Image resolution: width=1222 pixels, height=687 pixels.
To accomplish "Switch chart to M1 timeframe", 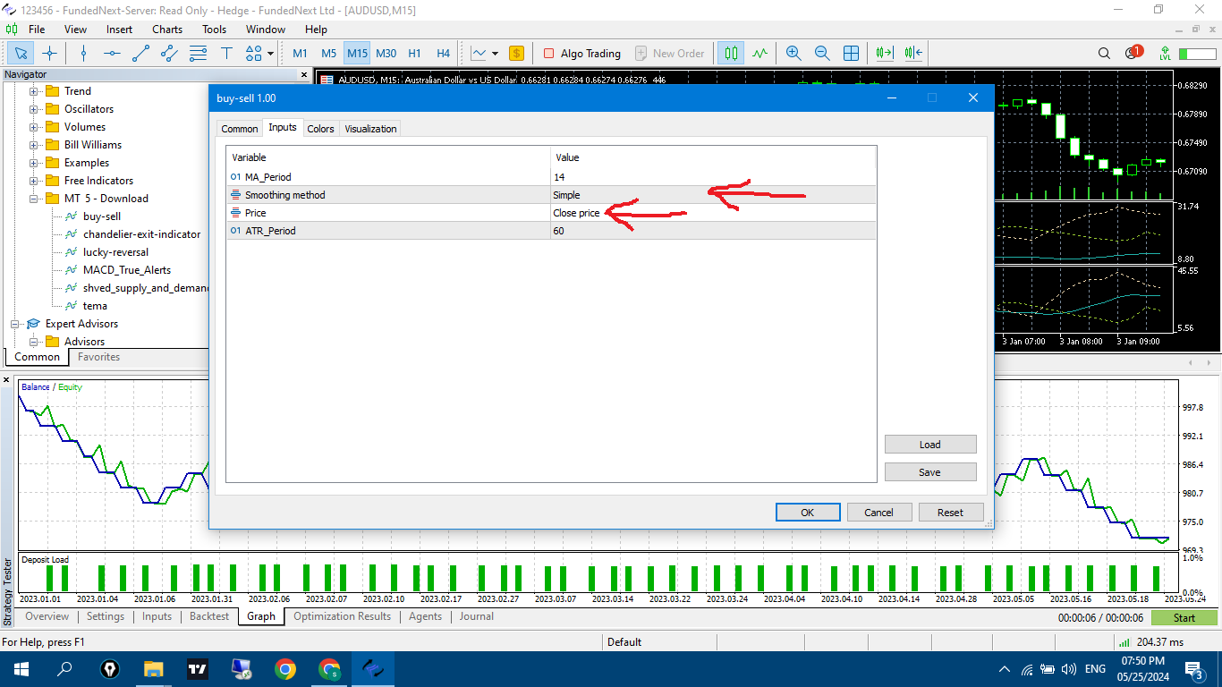I will pos(301,53).
